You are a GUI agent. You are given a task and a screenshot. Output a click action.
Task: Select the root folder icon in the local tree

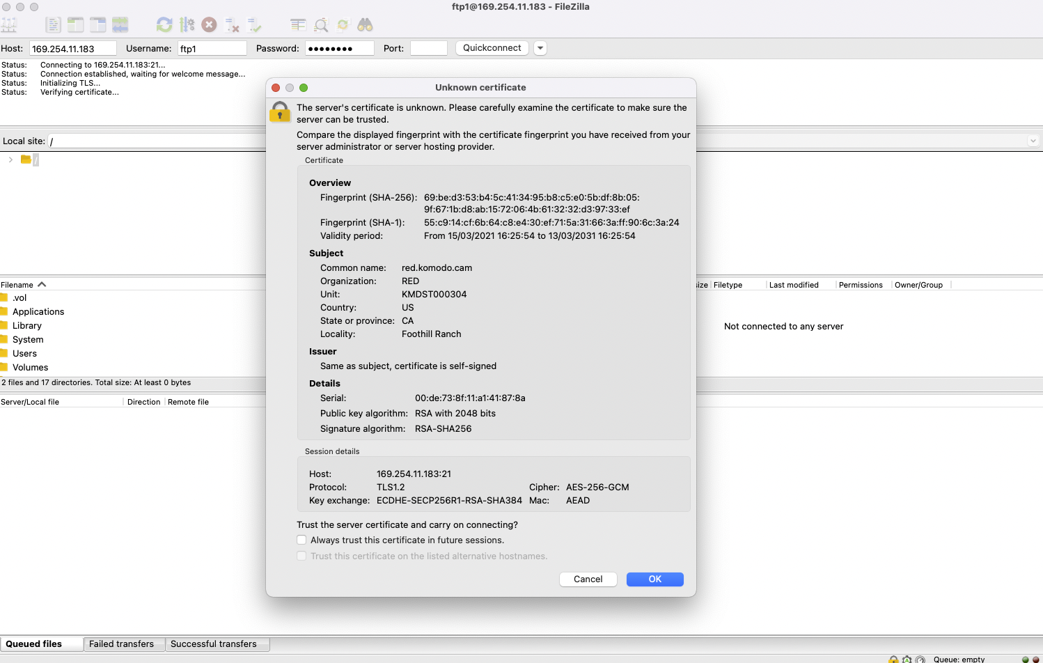pyautogui.click(x=26, y=159)
